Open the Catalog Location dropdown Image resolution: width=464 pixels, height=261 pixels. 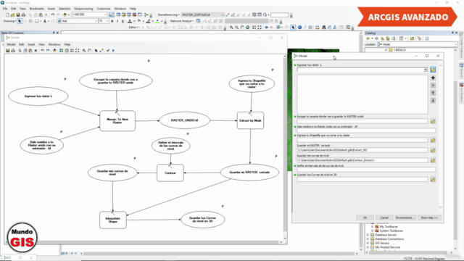click(455, 44)
